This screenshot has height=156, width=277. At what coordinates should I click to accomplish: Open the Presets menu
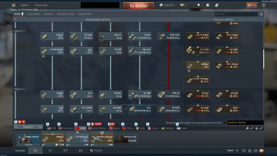(x=96, y=150)
